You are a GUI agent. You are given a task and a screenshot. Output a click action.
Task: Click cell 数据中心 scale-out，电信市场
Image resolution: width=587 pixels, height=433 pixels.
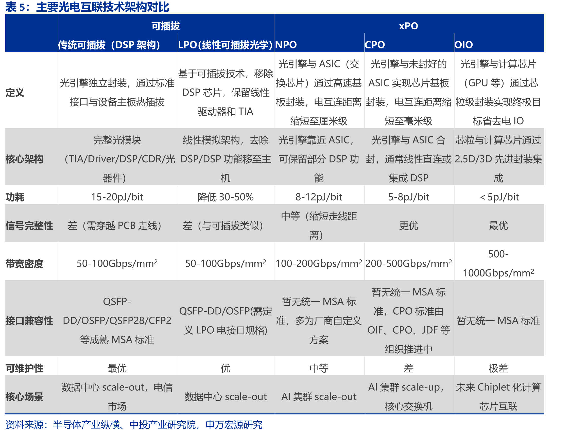(x=117, y=397)
